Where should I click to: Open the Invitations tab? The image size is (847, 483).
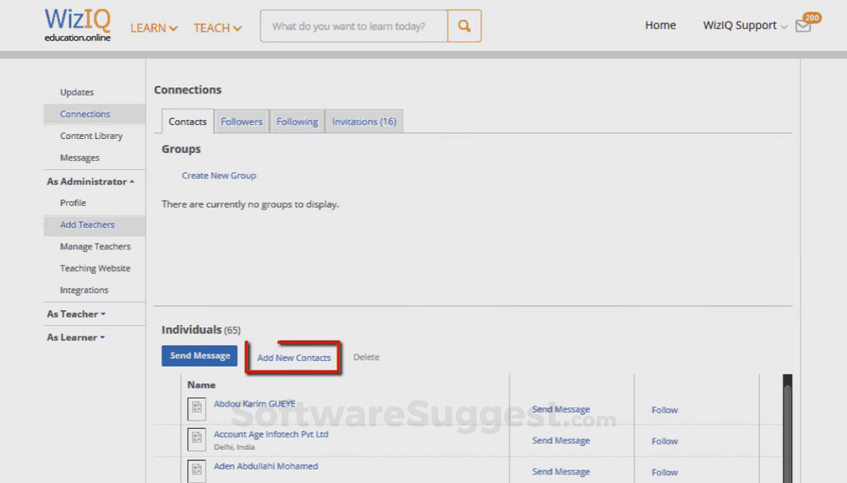[364, 121]
